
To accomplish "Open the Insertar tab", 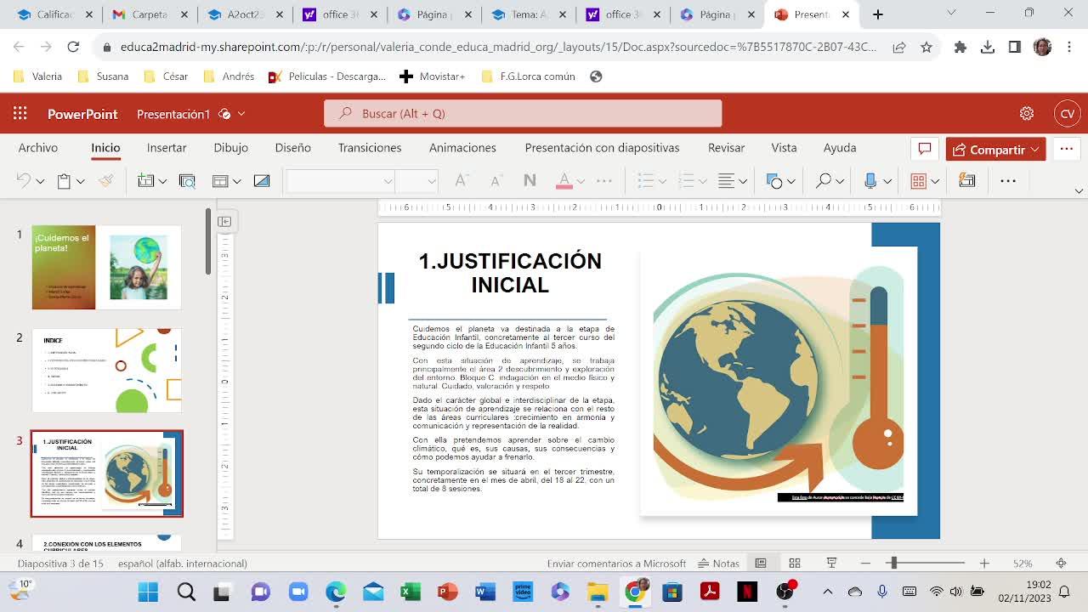I will 167,148.
